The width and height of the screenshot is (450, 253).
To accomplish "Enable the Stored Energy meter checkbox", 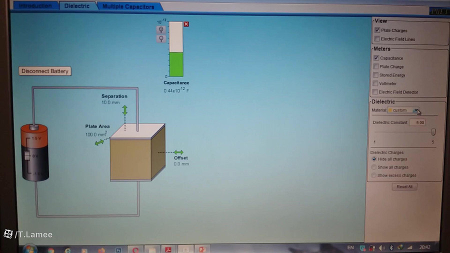I will [x=375, y=75].
